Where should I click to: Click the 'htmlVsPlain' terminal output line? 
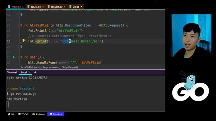(x=17, y=99)
